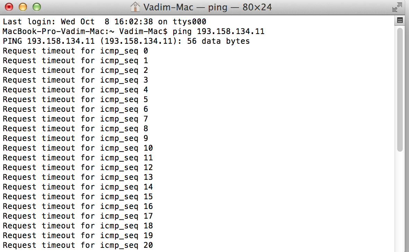Minimize the window with the yellow button

pos(23,7)
